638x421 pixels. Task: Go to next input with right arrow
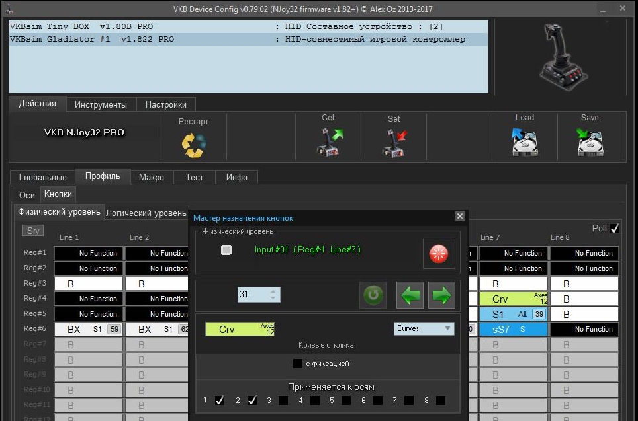click(441, 295)
